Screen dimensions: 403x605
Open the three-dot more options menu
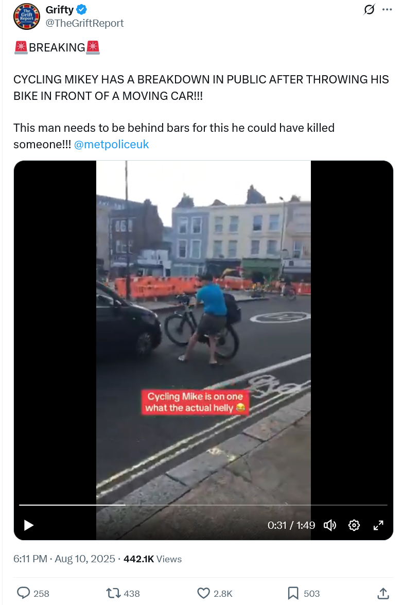click(x=387, y=10)
